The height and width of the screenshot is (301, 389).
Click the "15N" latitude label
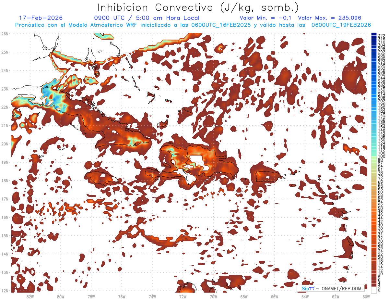[x=5, y=235]
